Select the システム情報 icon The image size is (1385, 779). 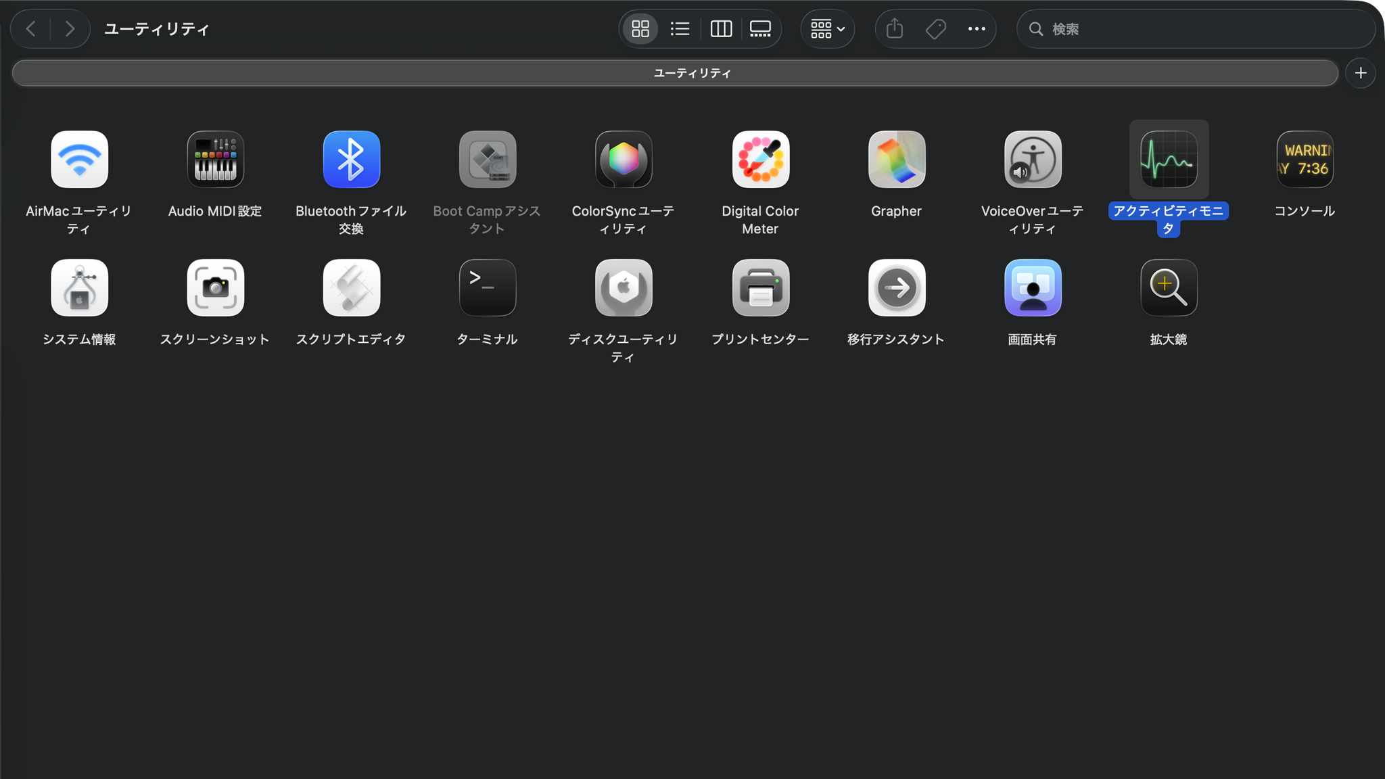click(79, 288)
